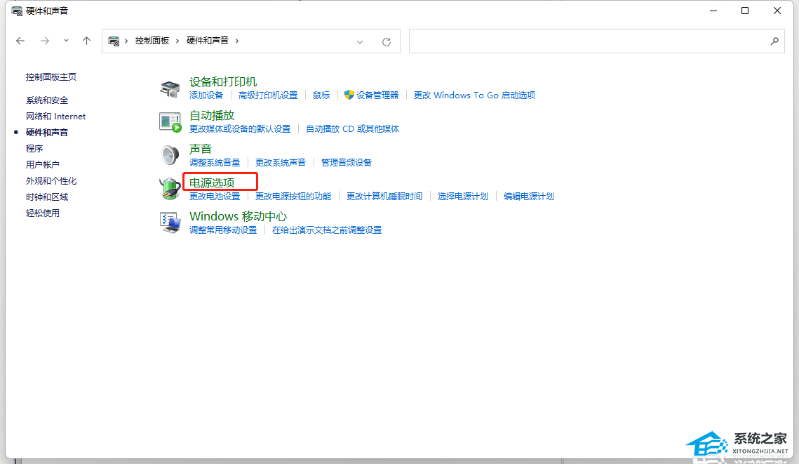This screenshot has height=464, width=799.
Task: Open the 自动播放 heading
Action: 212,115
